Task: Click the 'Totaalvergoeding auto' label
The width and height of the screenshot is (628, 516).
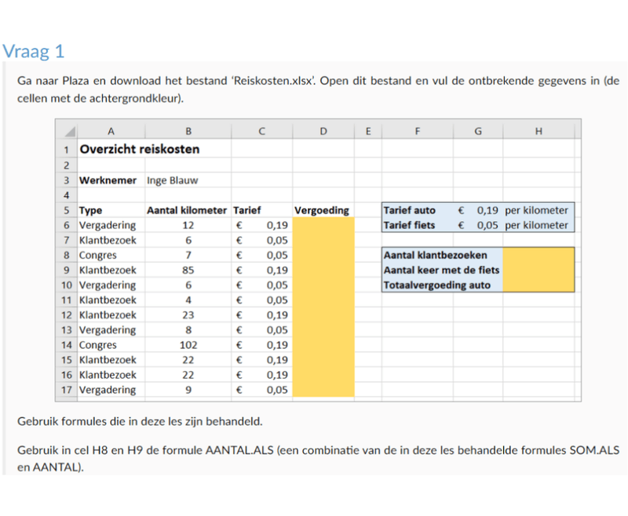Action: point(437,285)
